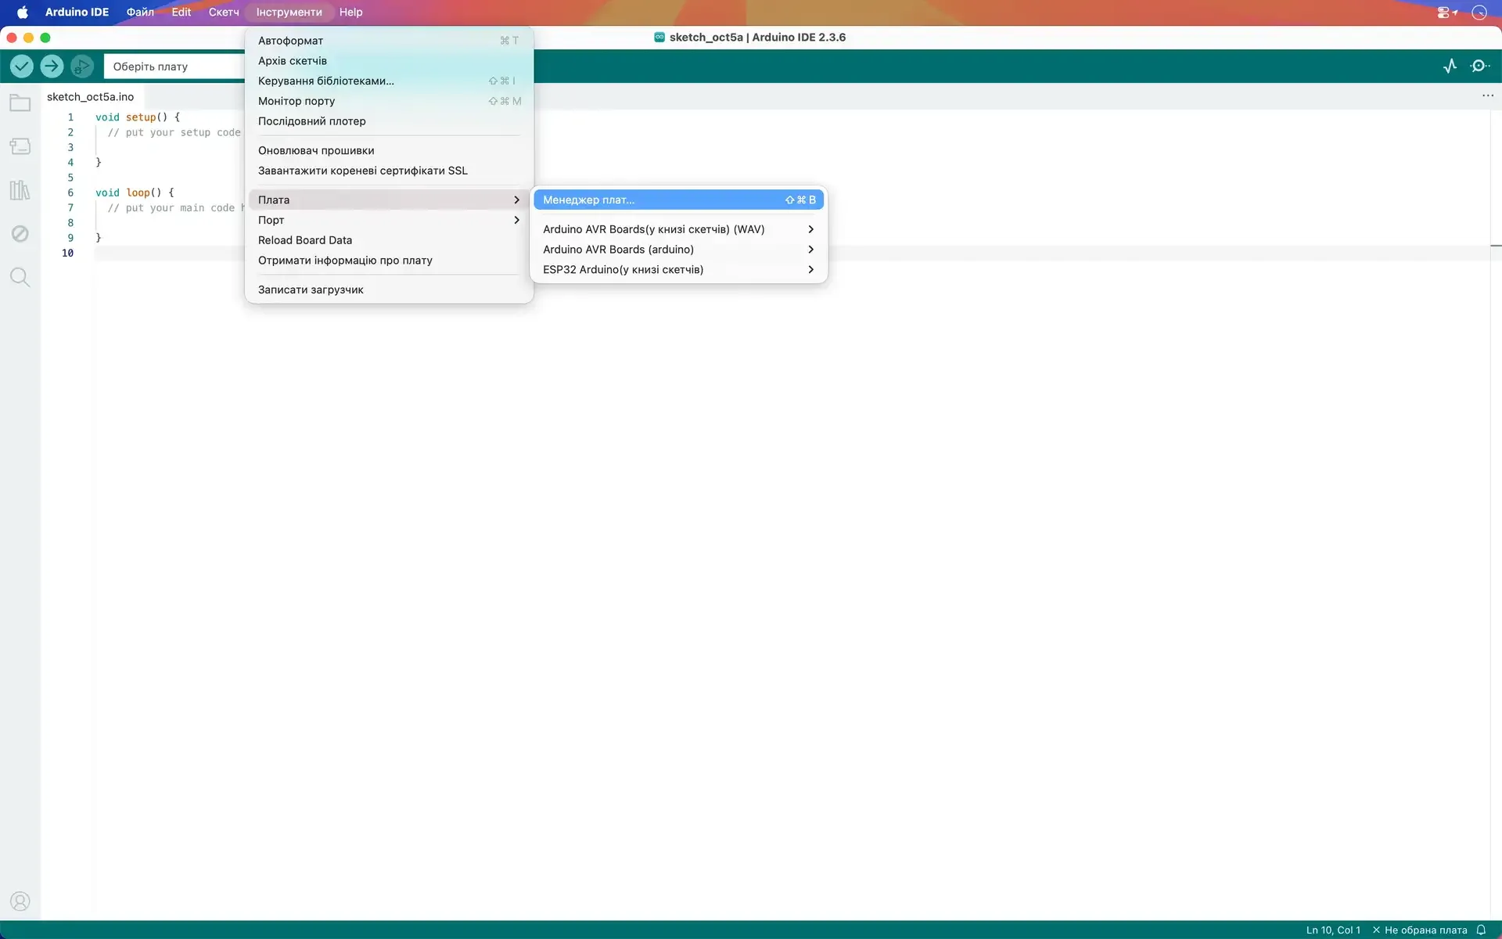Open the Search magnifier sidebar icon
The height and width of the screenshot is (939, 1502).
point(20,277)
